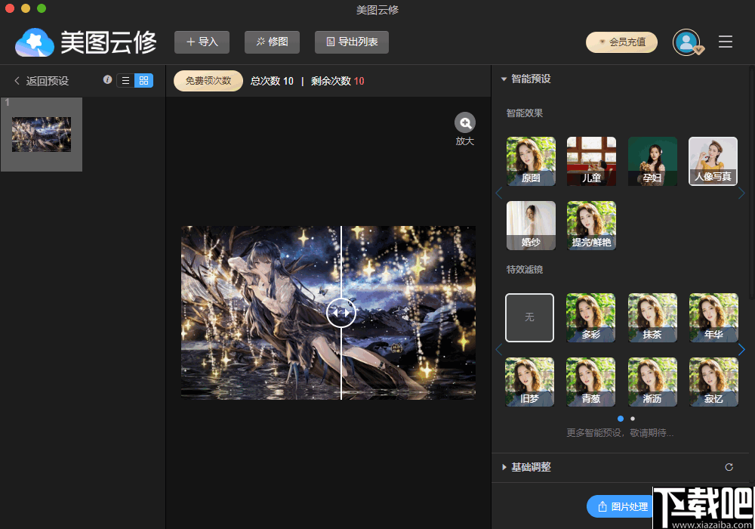Select the first filter page dot
The height and width of the screenshot is (529, 755).
(621, 419)
